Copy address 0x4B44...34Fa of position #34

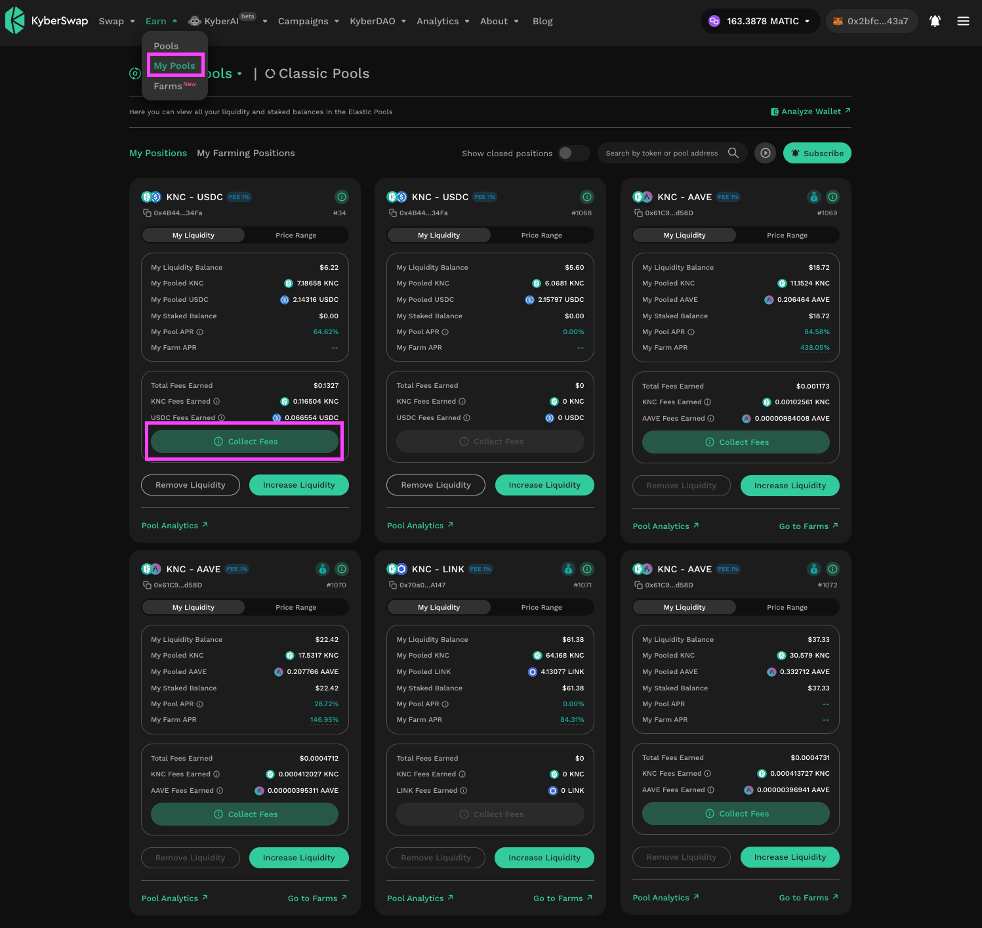147,213
